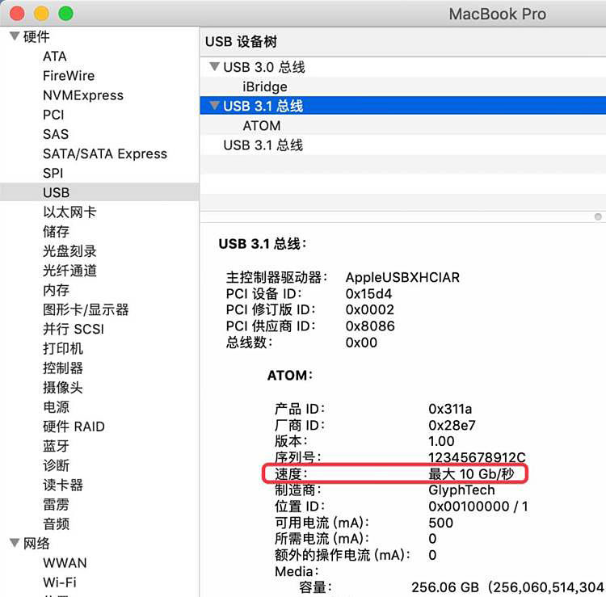Viewport: 606px width, 597px height.
Task: Show the 内存 hardware section
Action: click(56, 290)
